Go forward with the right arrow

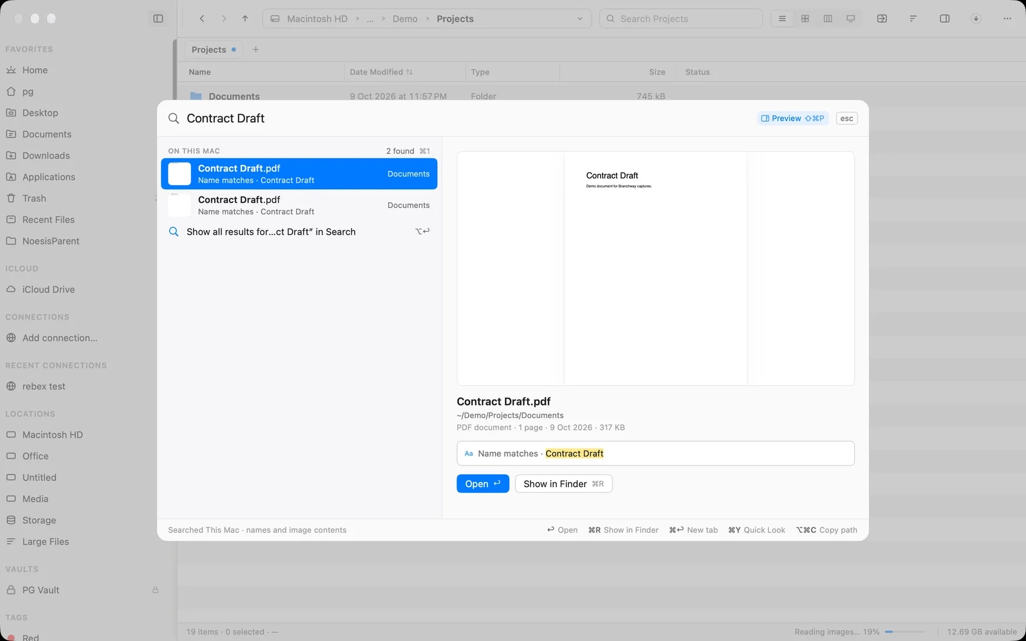pos(224,19)
